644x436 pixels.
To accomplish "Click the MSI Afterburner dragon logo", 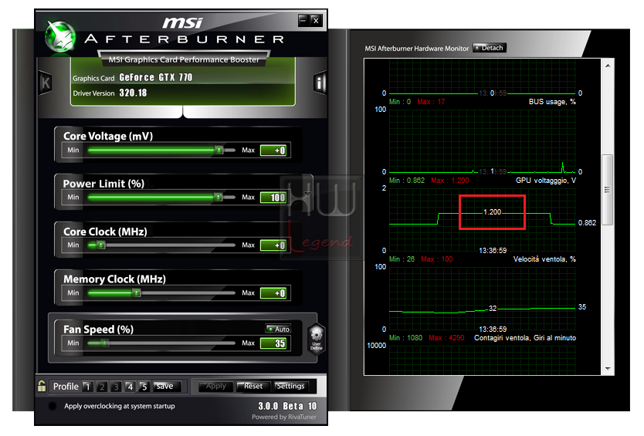I will click(x=60, y=36).
